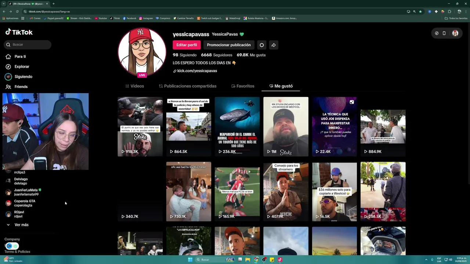Click the browser reload icon
The image size is (470, 264).
17,11
